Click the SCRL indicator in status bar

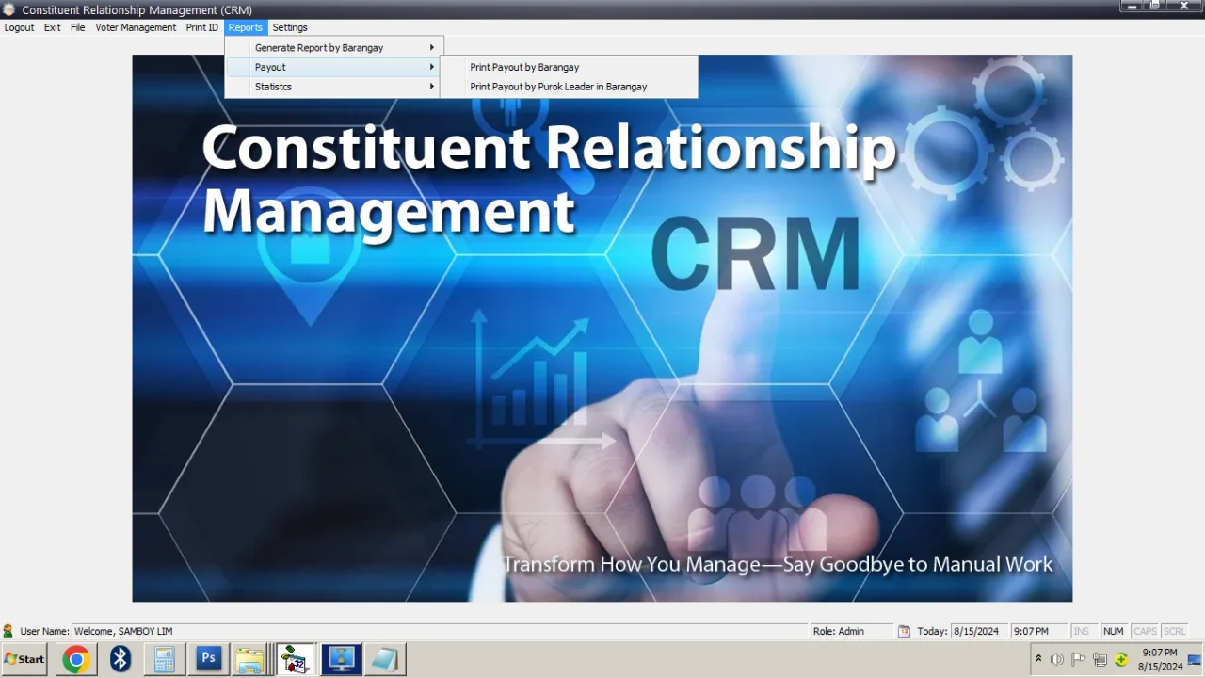click(1175, 631)
